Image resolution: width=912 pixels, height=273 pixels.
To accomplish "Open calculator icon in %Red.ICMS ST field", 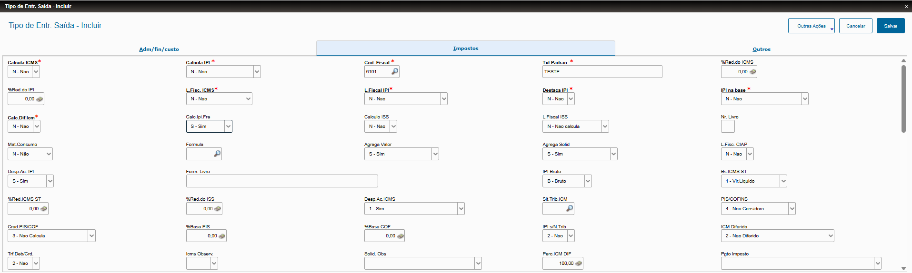I will 44,209.
